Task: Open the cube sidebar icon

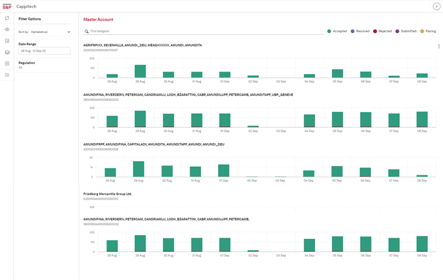Action: 7,52
